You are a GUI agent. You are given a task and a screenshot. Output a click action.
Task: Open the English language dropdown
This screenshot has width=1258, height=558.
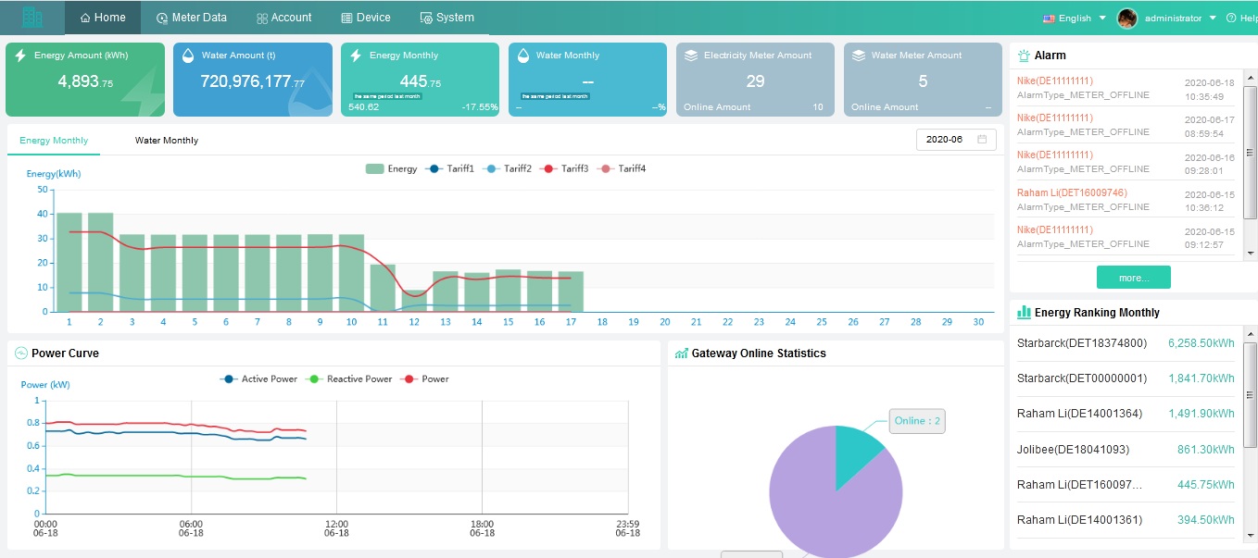coord(1070,17)
